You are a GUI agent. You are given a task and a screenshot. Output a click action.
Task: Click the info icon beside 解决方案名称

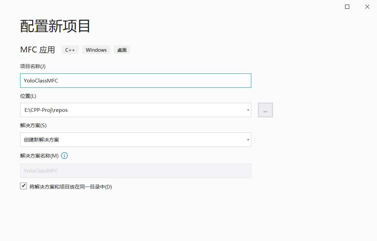coord(64,156)
